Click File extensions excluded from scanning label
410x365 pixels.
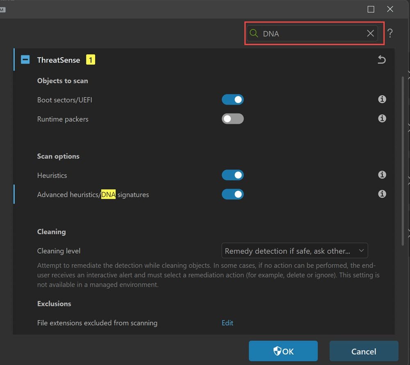pos(97,323)
